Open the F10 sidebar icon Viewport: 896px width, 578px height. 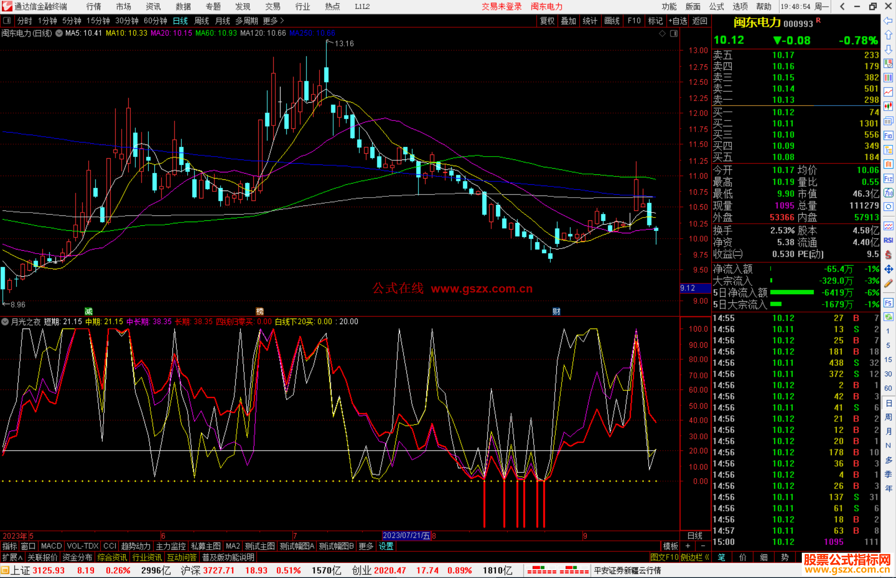(888, 135)
